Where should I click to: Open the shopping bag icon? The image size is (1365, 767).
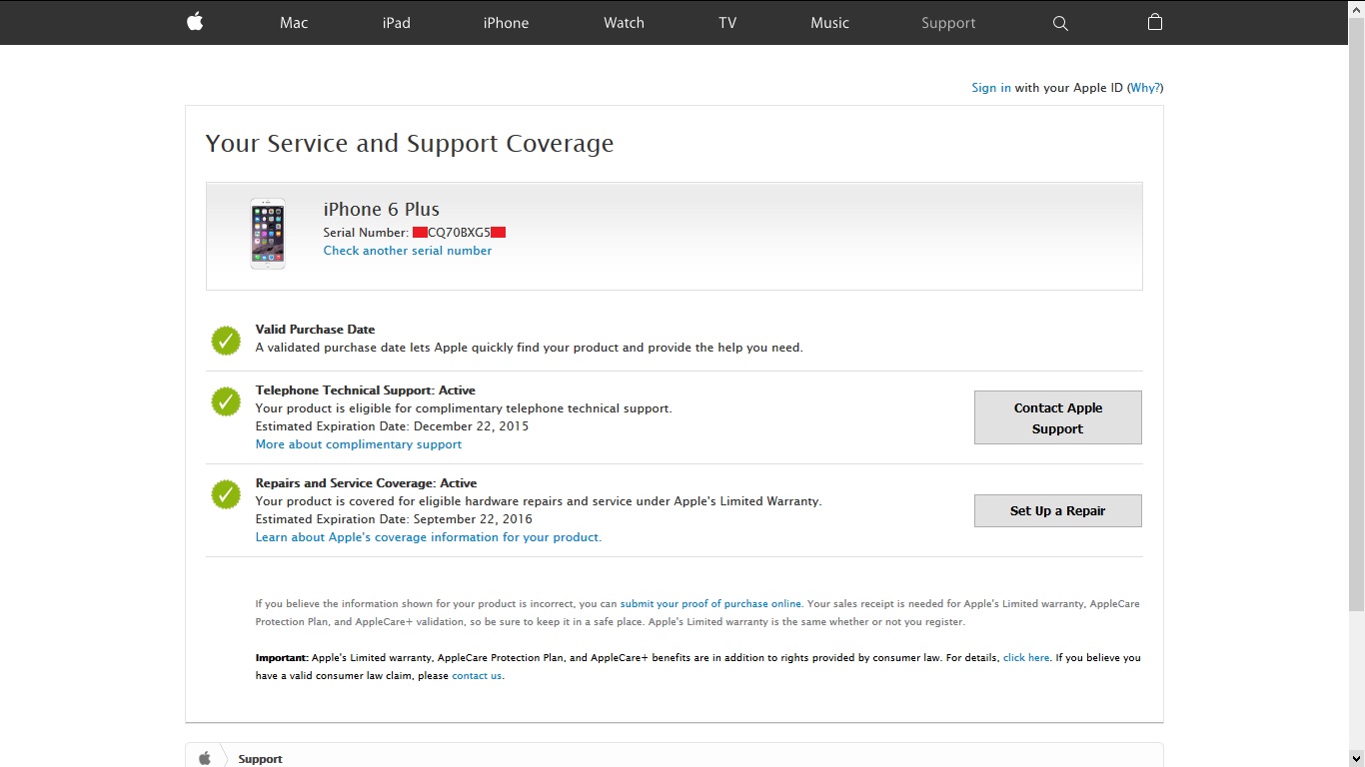coord(1155,22)
